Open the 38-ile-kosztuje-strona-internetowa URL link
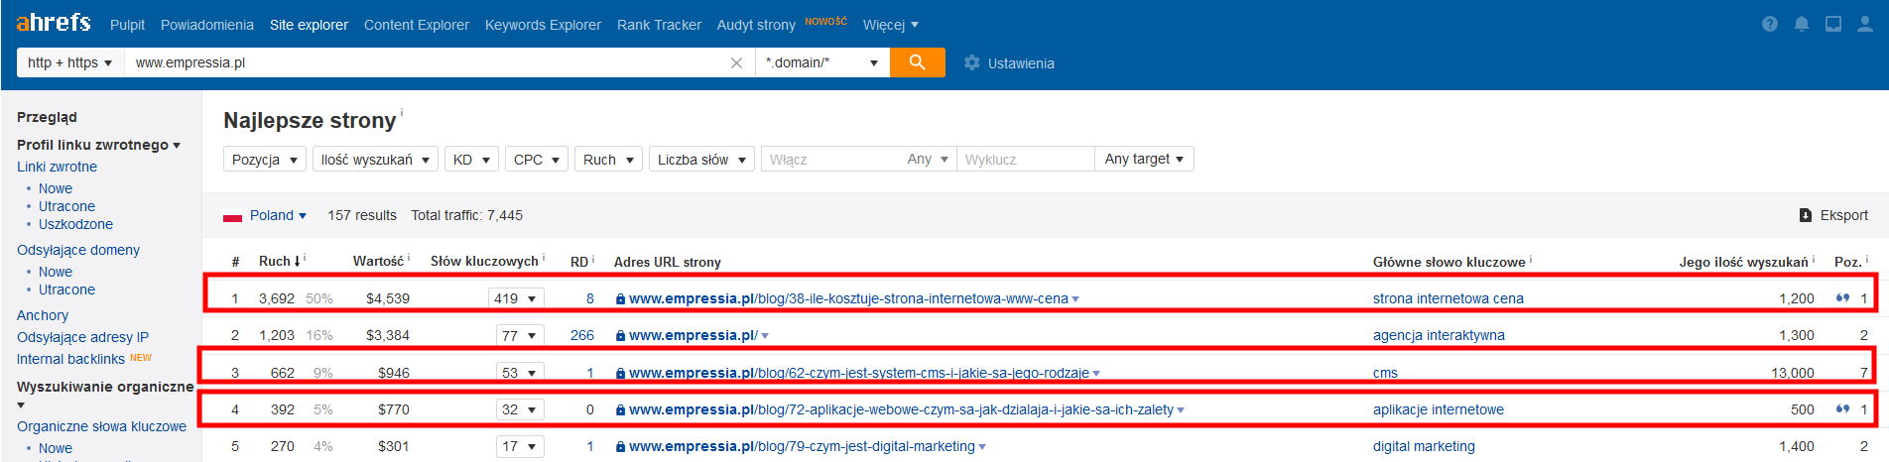This screenshot has height=462, width=1889. 848,298
